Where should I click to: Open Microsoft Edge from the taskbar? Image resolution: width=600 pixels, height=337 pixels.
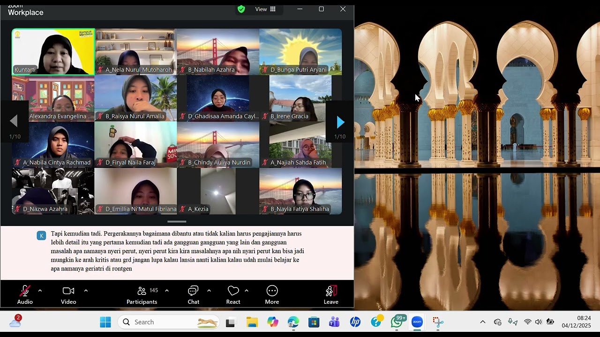click(x=293, y=322)
